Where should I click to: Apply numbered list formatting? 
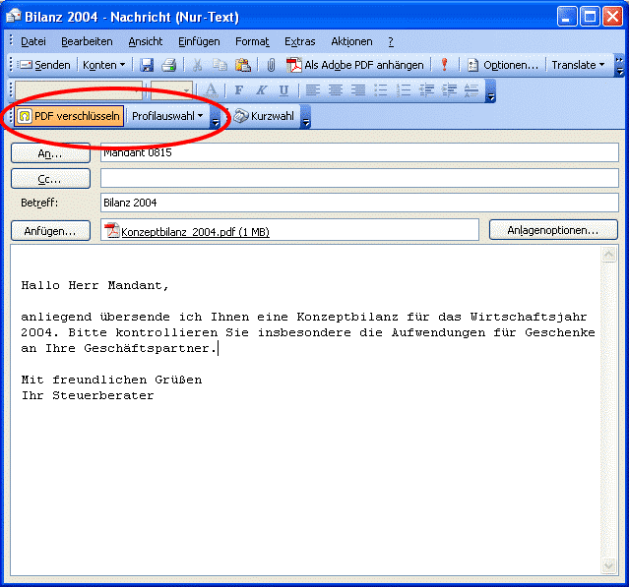tap(404, 90)
